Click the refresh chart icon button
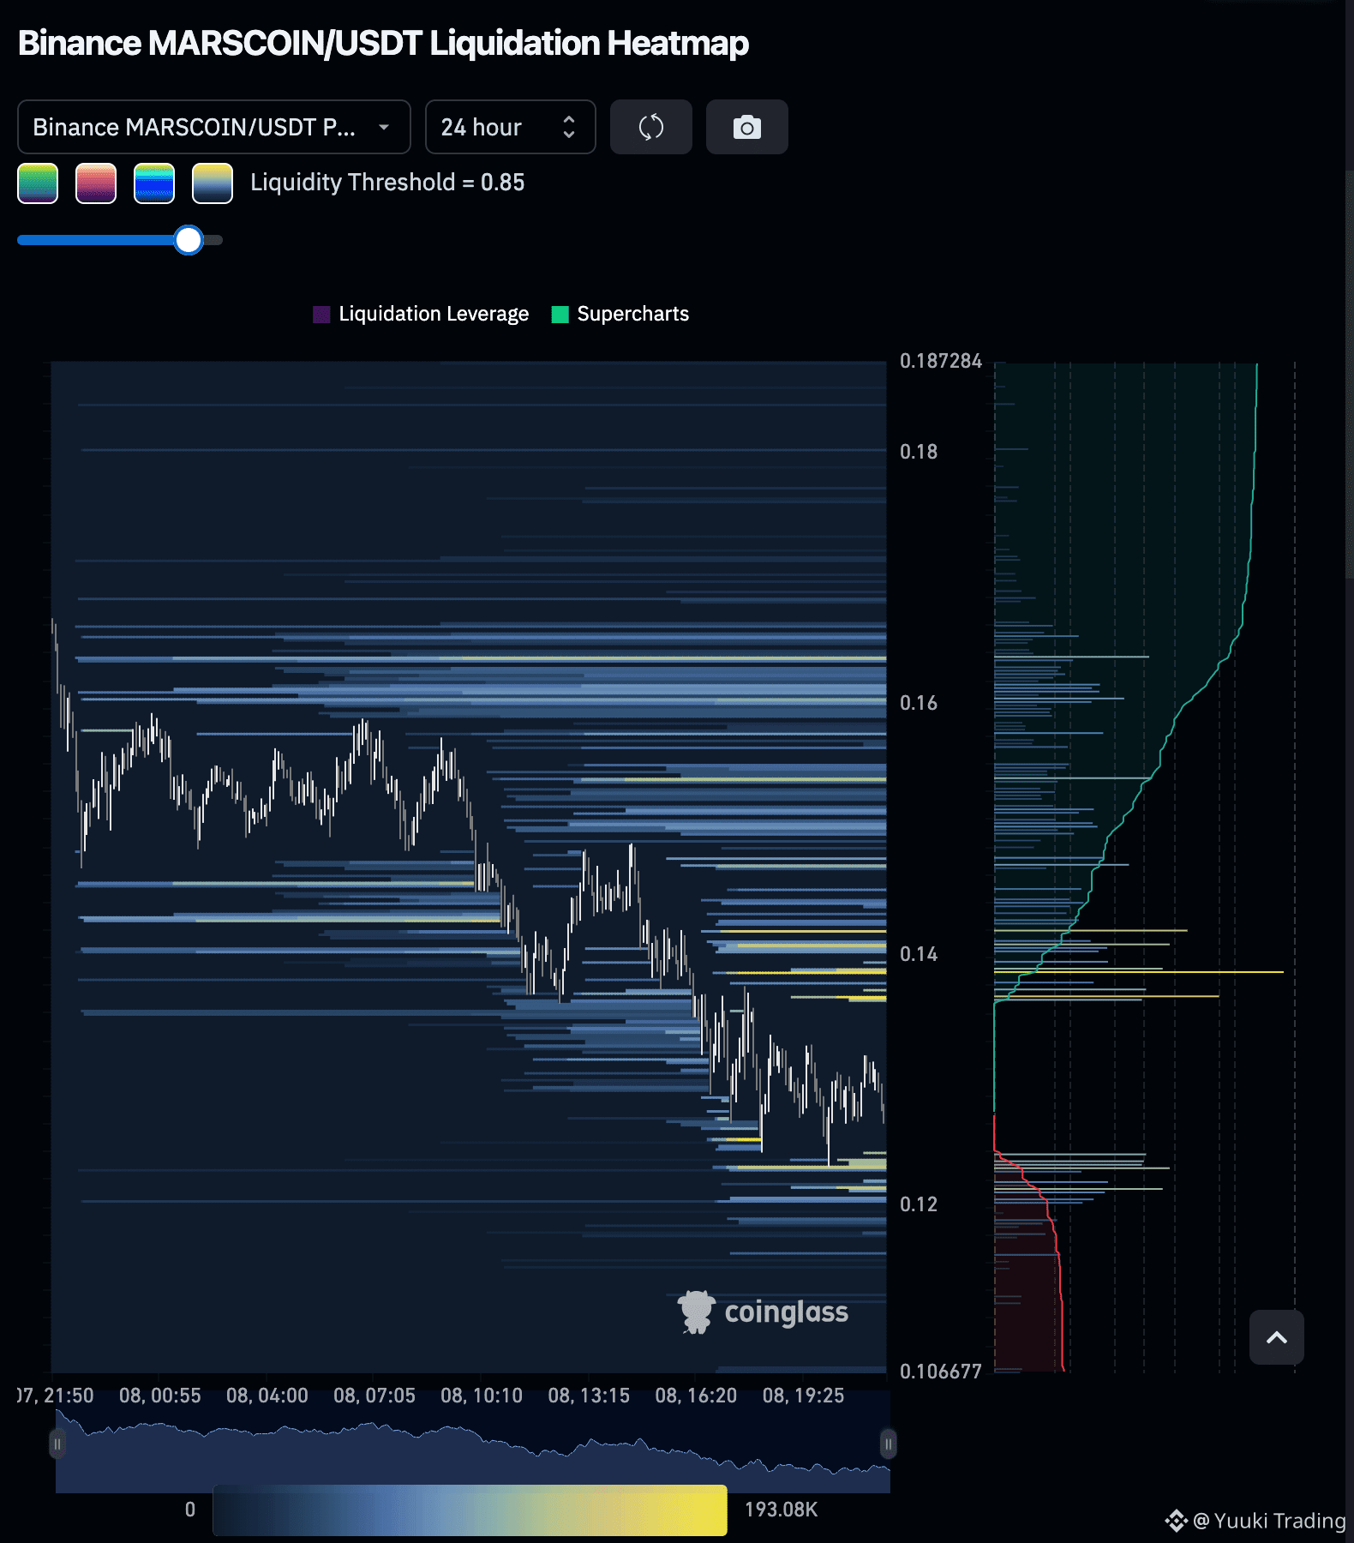This screenshot has width=1354, height=1543. tap(651, 127)
